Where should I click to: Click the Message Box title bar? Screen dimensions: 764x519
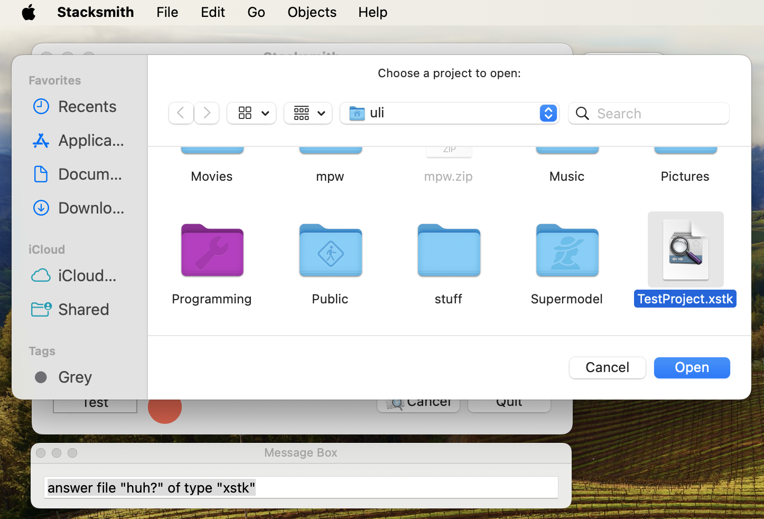(301, 453)
